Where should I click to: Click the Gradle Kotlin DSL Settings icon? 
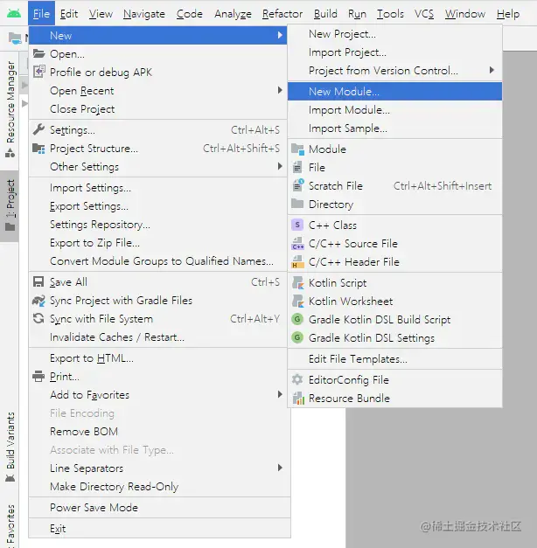[297, 337]
